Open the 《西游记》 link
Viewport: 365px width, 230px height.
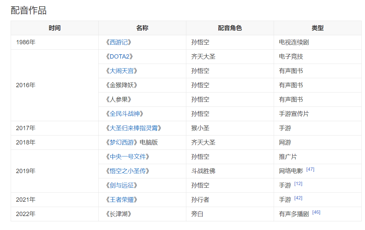click(x=119, y=42)
